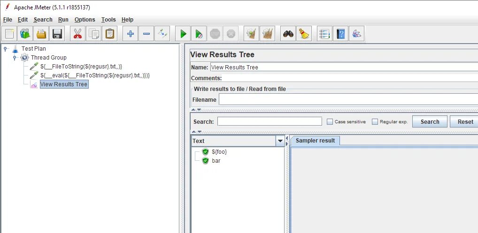Select the ${__eval(${__FileToString...})} sampler
The height and width of the screenshot is (233, 478).
95,75
